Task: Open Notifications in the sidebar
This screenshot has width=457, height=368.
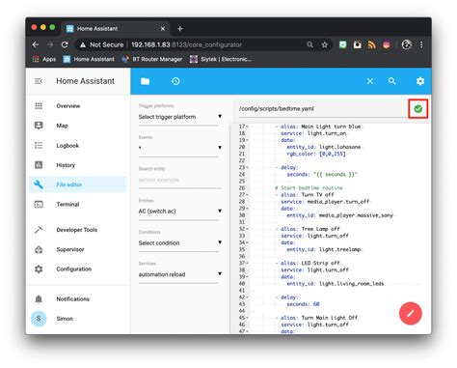Action: (78, 299)
